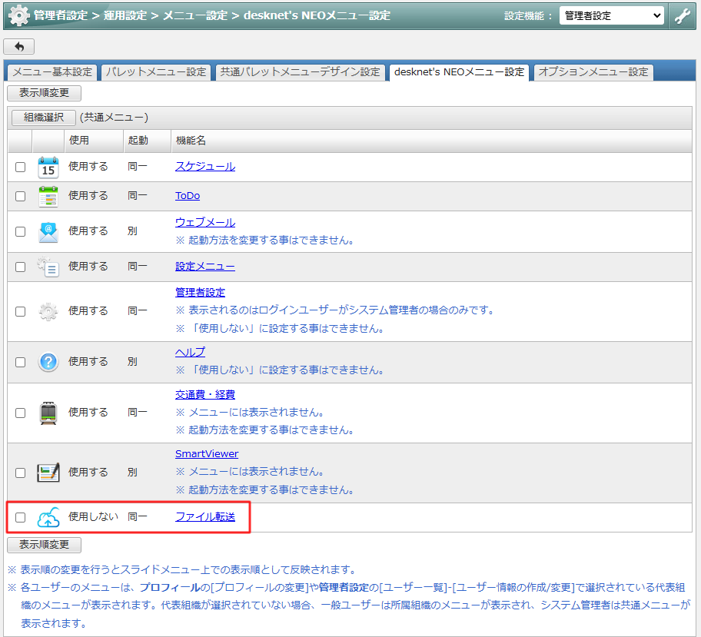Open the 管理者設定 function link
The height and width of the screenshot is (637, 701).
tap(200, 293)
